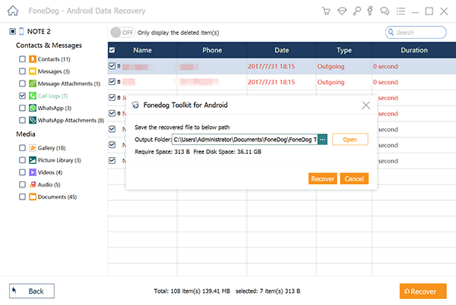Click the Picture Library icon
Screen dimensions: 456x305
tap(33, 160)
